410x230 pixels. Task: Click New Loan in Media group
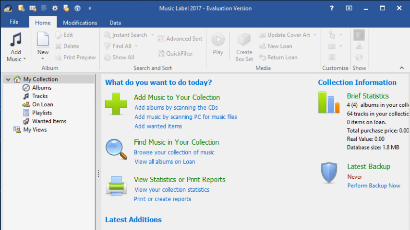point(276,46)
